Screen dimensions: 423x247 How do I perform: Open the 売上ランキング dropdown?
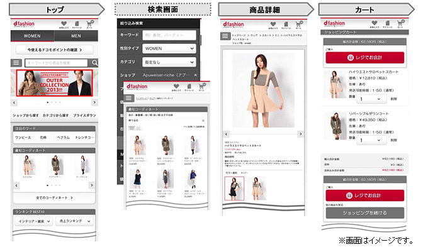(74, 221)
